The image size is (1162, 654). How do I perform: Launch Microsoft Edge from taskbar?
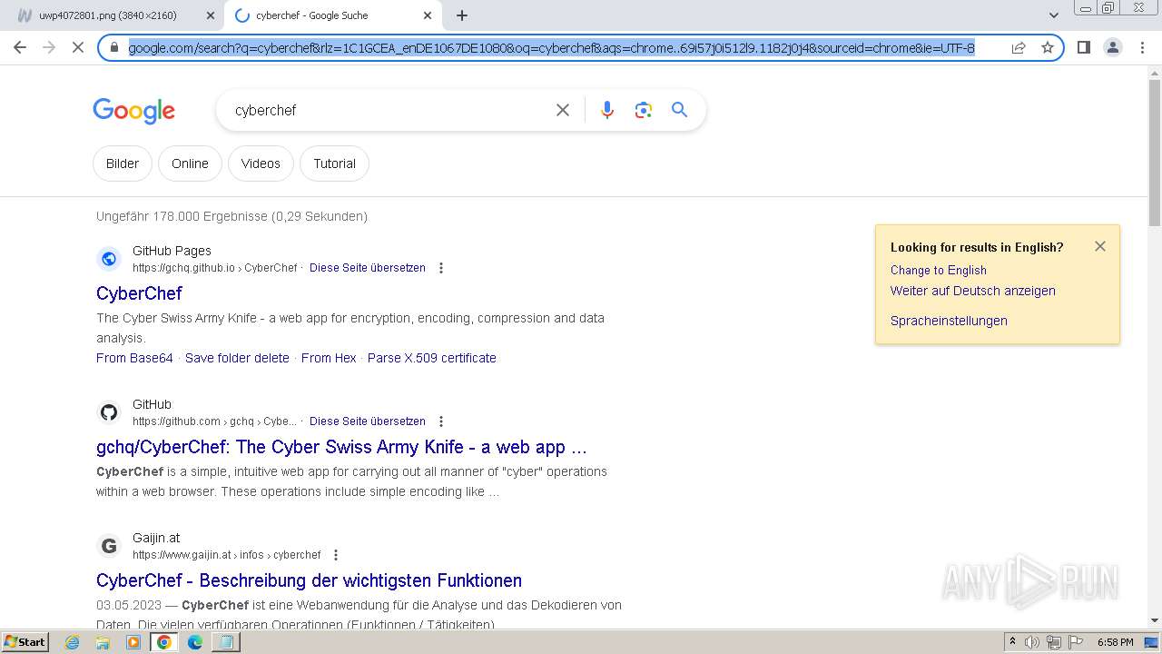(195, 642)
